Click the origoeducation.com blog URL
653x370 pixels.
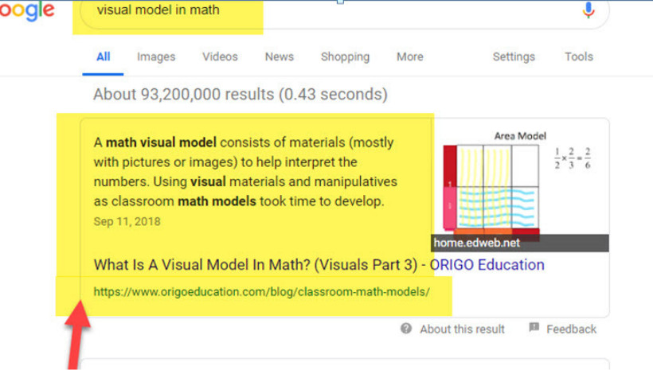(x=261, y=292)
